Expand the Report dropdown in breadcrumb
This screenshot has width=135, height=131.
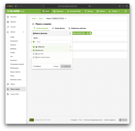coord(66,18)
